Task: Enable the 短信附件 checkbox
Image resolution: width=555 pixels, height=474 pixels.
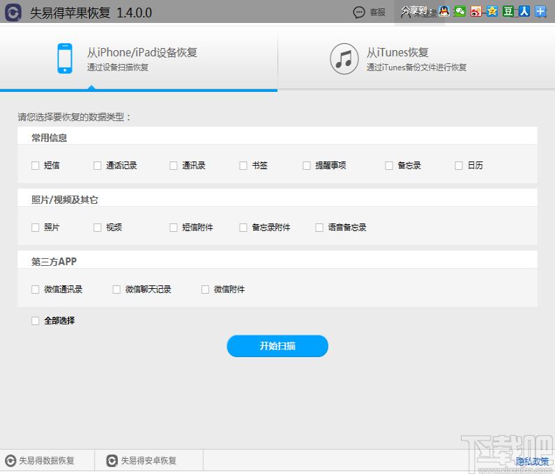Action: pos(174,228)
